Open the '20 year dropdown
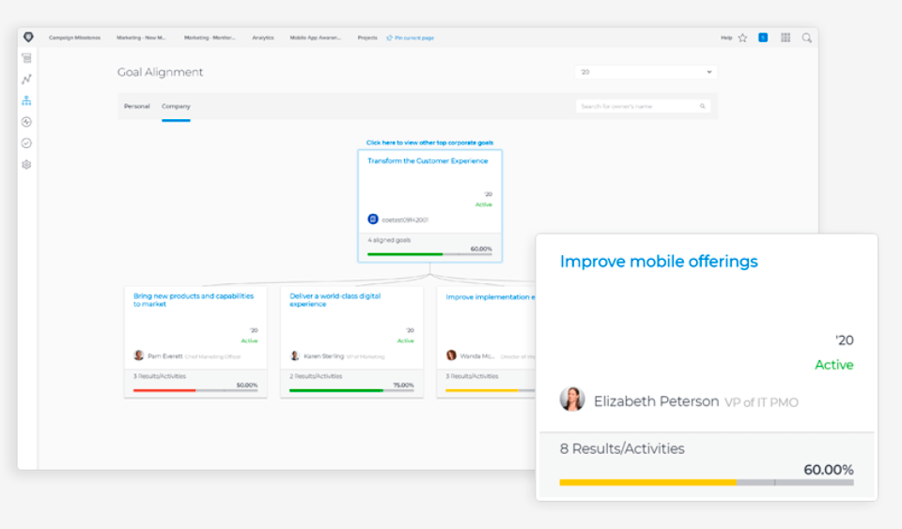 click(x=646, y=72)
